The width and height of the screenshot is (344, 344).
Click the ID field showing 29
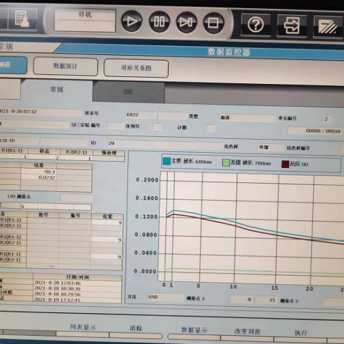164,144
